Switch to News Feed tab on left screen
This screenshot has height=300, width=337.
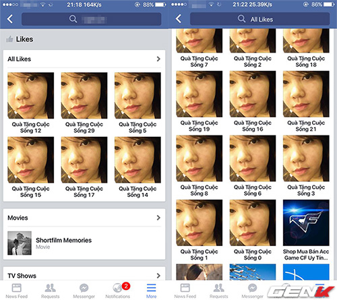(17, 291)
